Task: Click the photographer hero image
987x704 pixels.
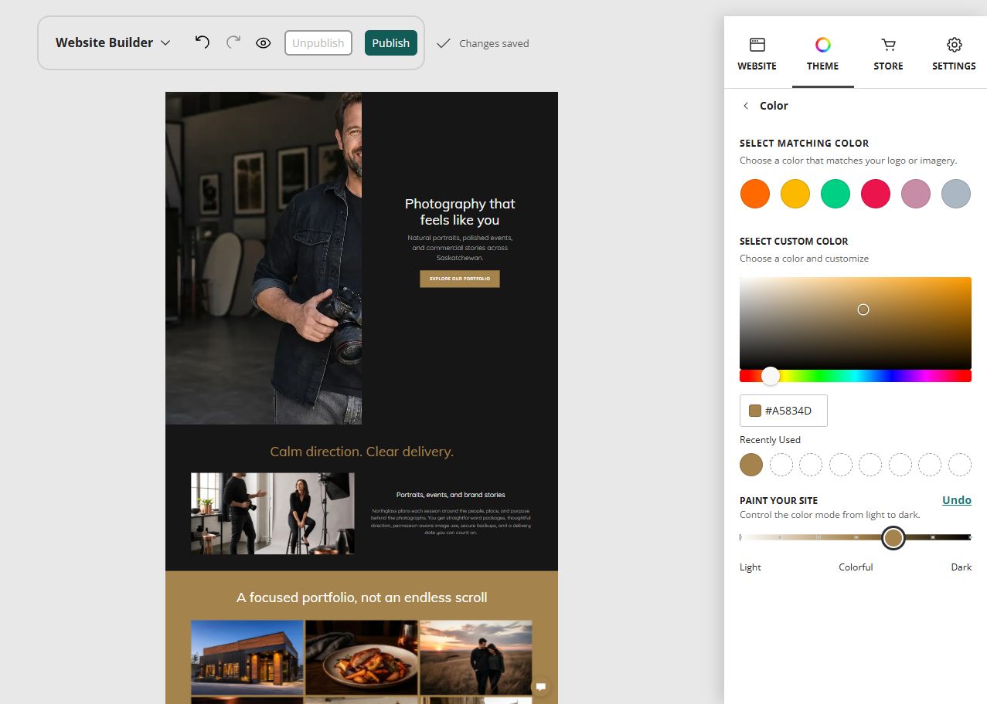Action: click(264, 258)
